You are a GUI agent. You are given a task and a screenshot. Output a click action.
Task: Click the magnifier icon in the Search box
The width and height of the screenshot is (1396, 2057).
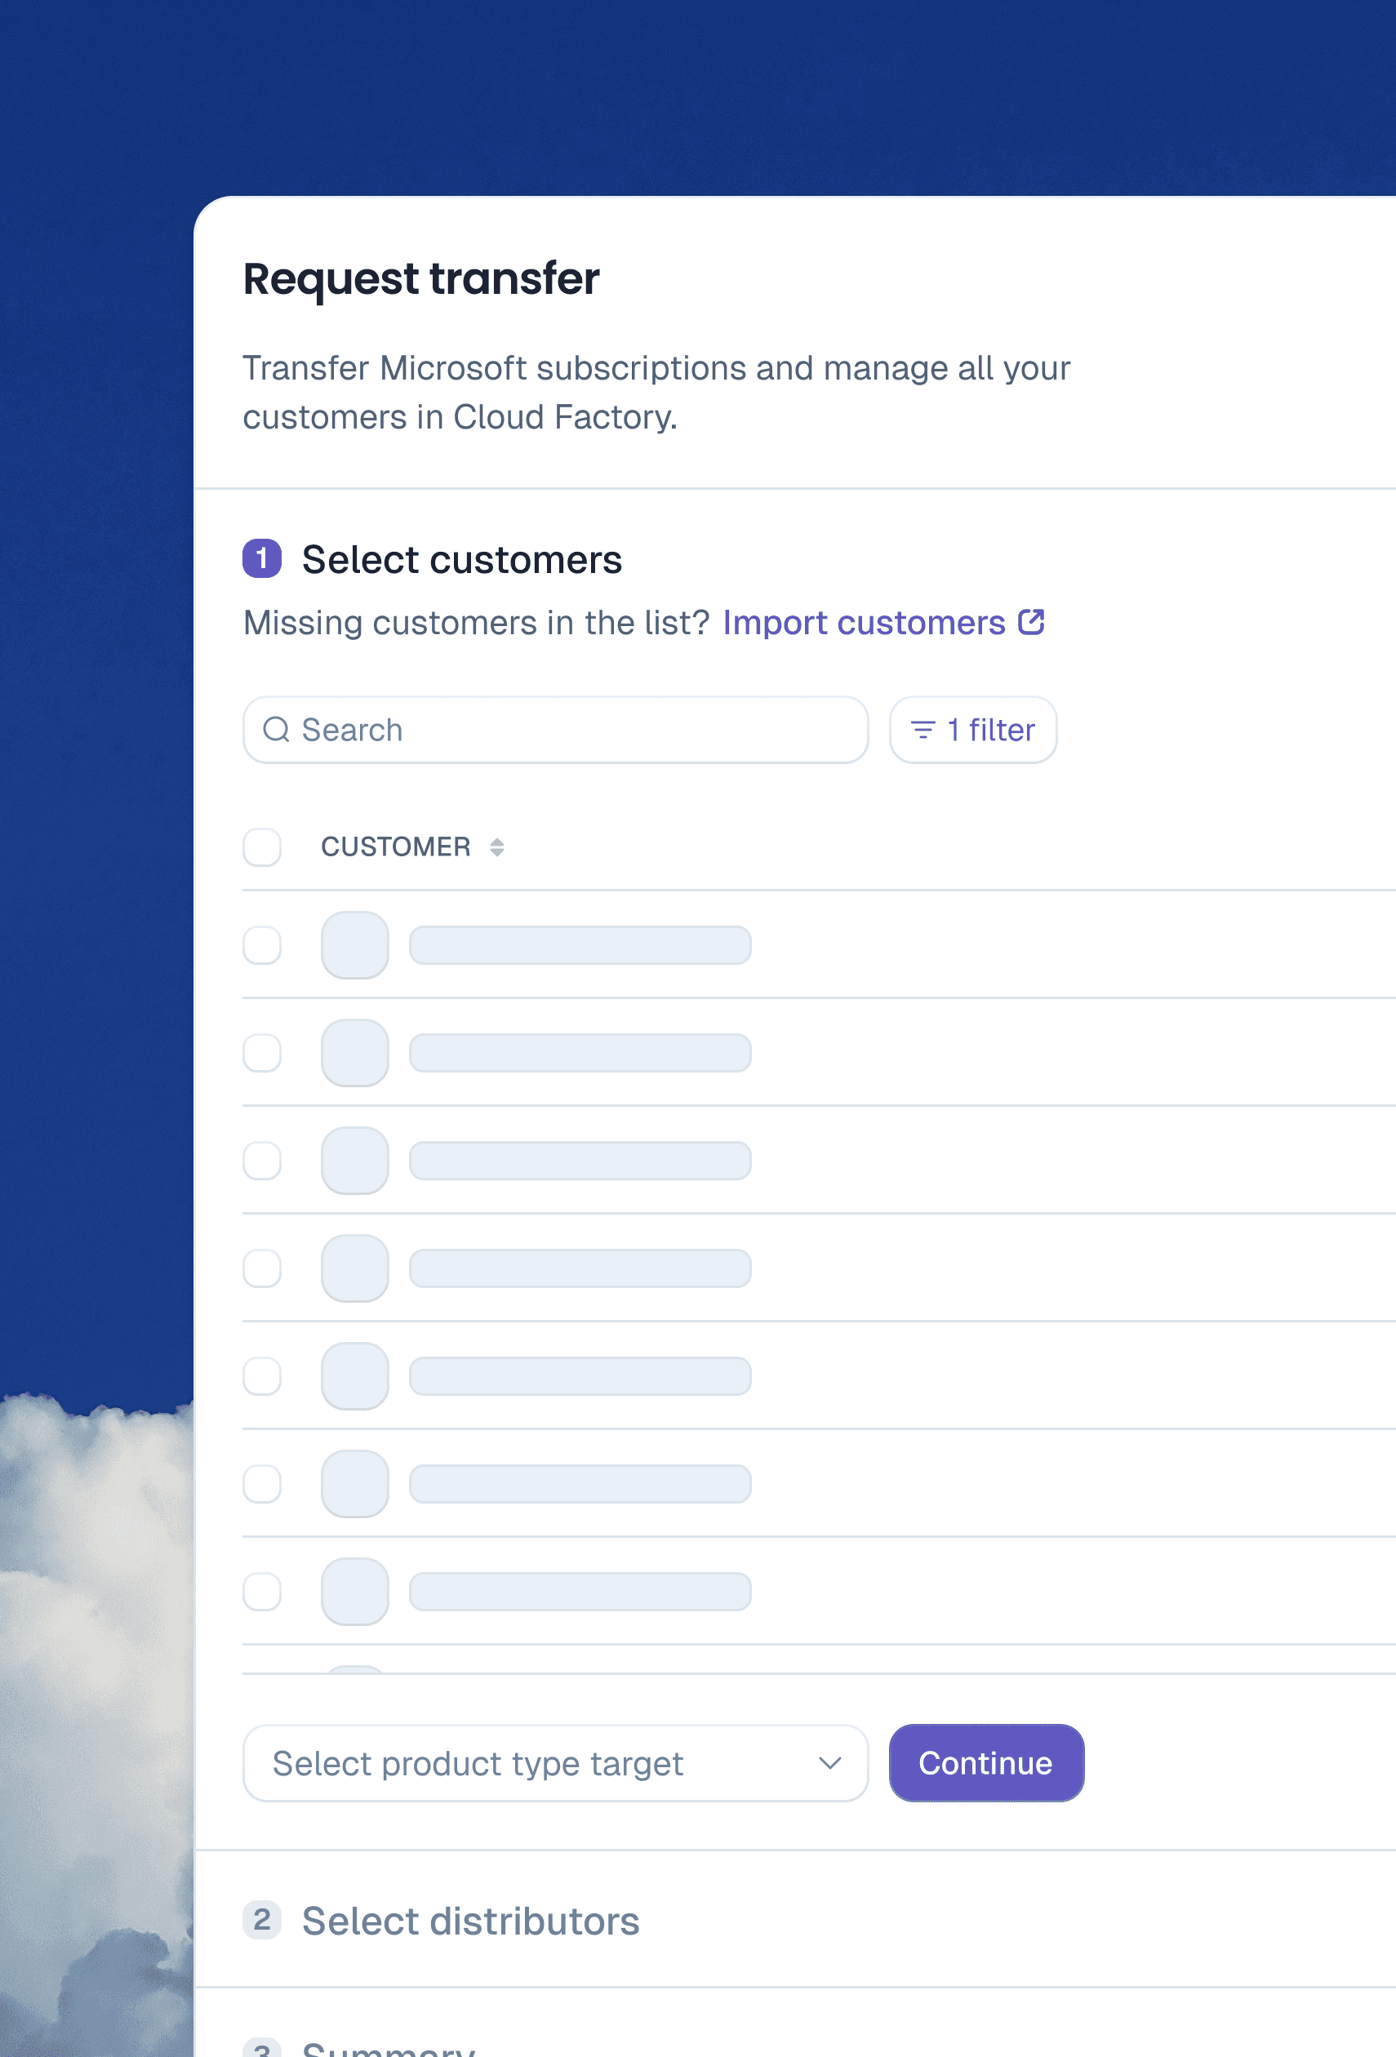click(x=276, y=731)
